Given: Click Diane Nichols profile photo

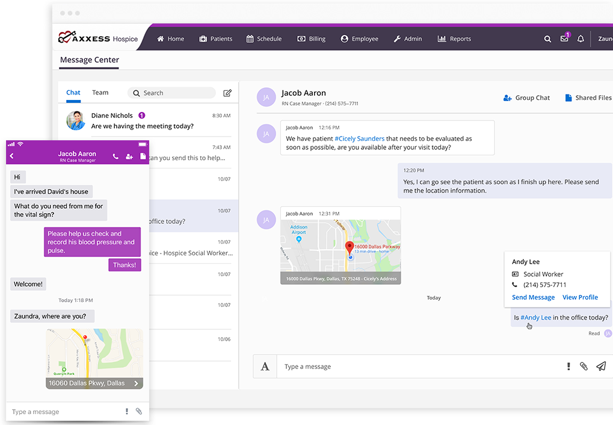Looking at the screenshot, I should pyautogui.click(x=76, y=120).
